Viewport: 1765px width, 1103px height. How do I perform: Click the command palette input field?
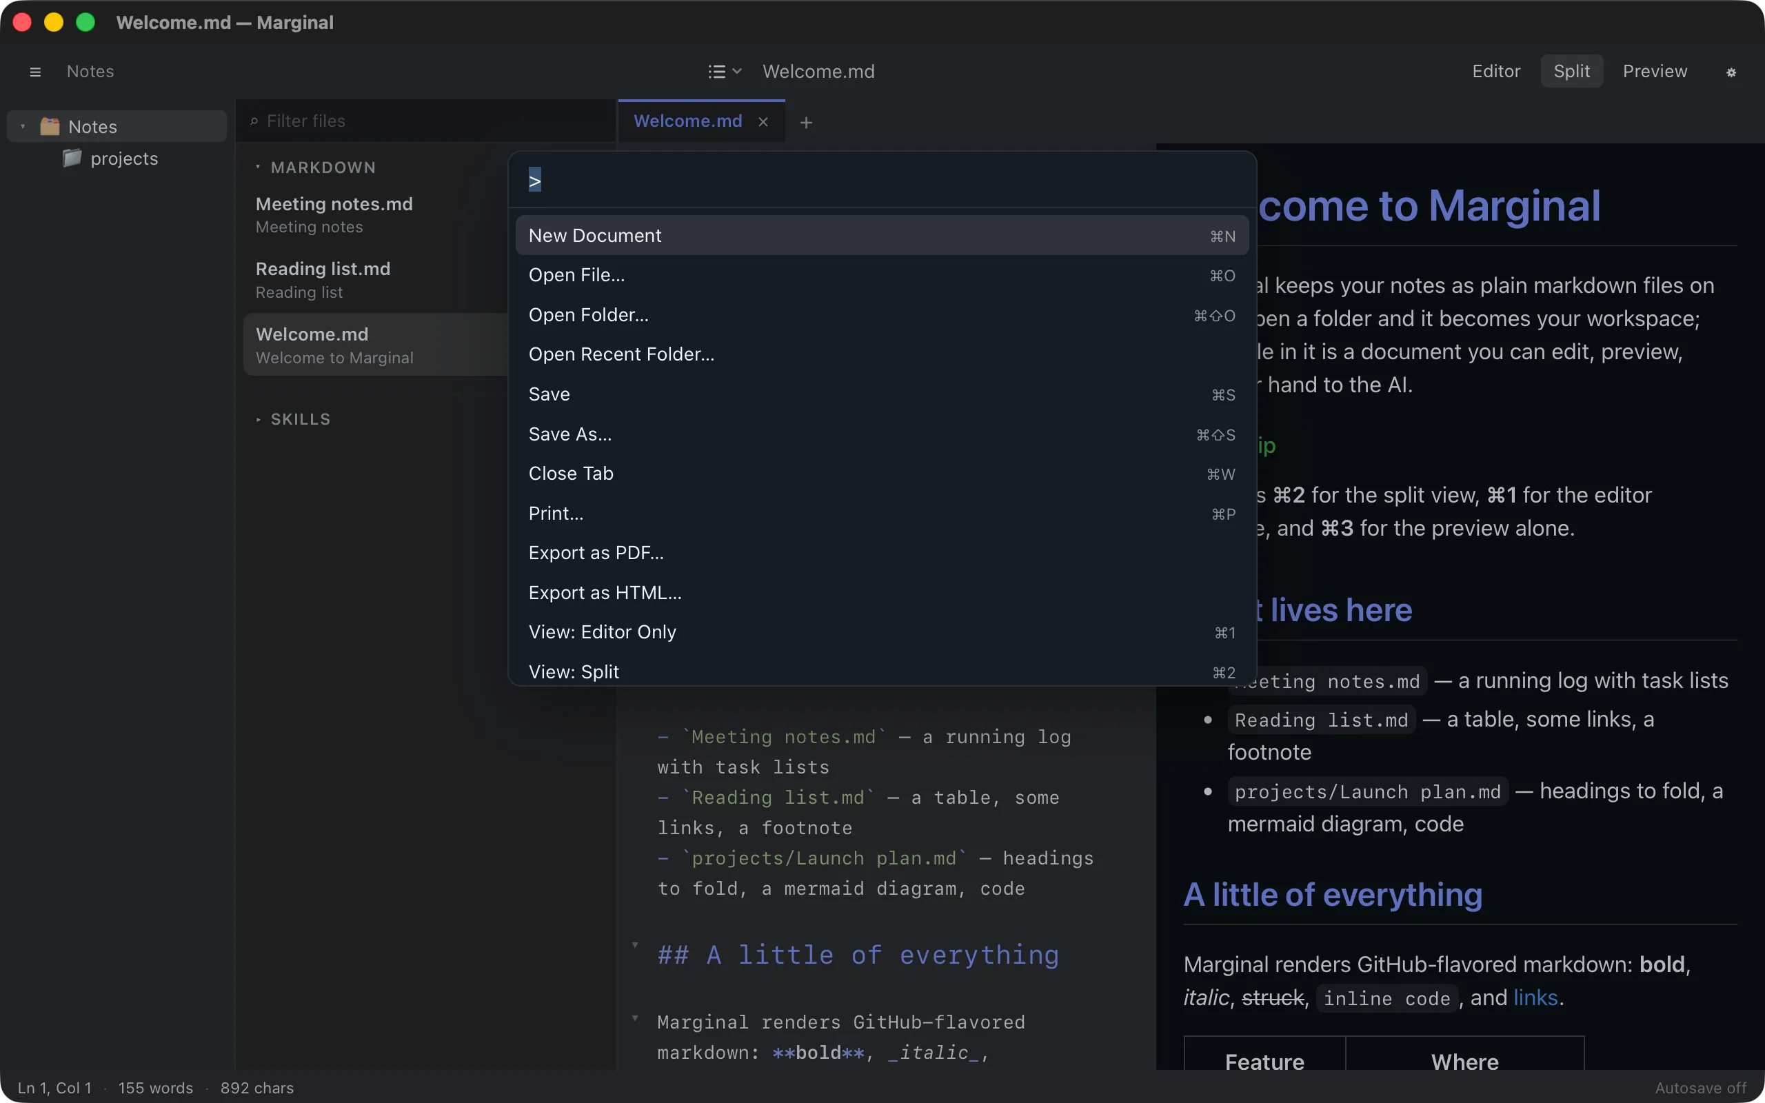coord(882,180)
